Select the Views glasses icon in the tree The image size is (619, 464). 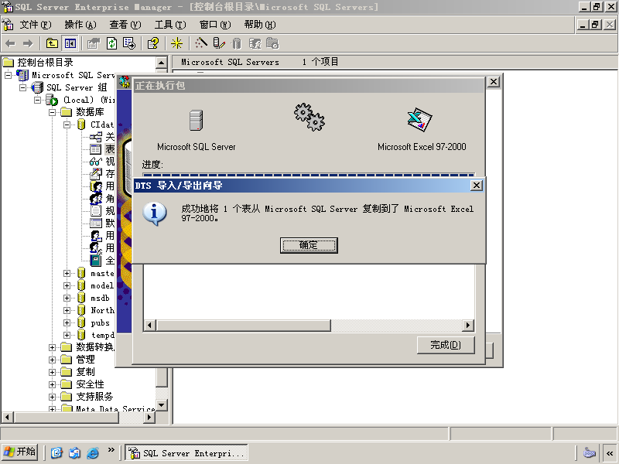[x=95, y=162]
